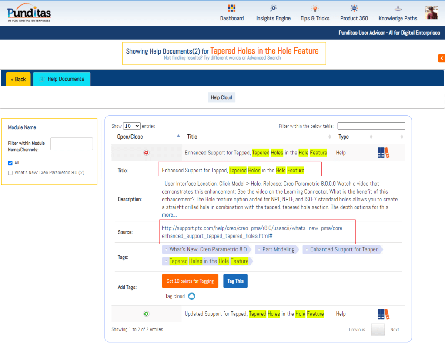445x348 pixels.
Task: Click the yellow Back button
Action: [x=18, y=79]
